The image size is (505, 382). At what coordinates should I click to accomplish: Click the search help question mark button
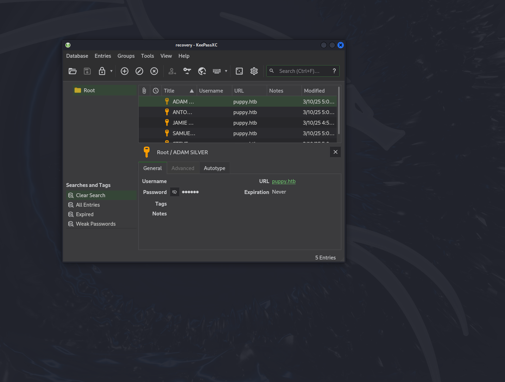click(334, 71)
